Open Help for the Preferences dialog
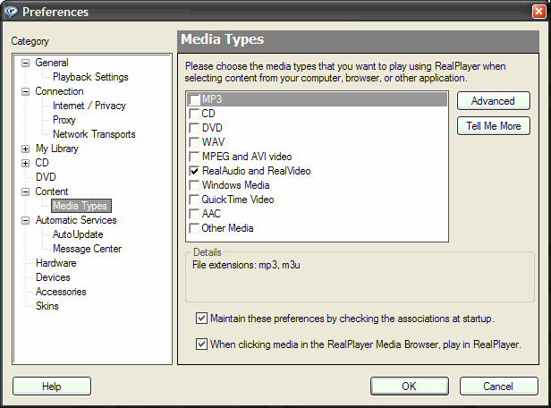This screenshot has width=551, height=408. (52, 387)
